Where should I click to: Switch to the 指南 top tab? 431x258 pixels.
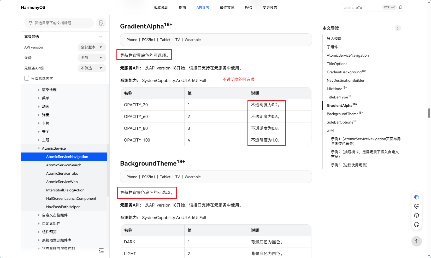[x=182, y=8]
